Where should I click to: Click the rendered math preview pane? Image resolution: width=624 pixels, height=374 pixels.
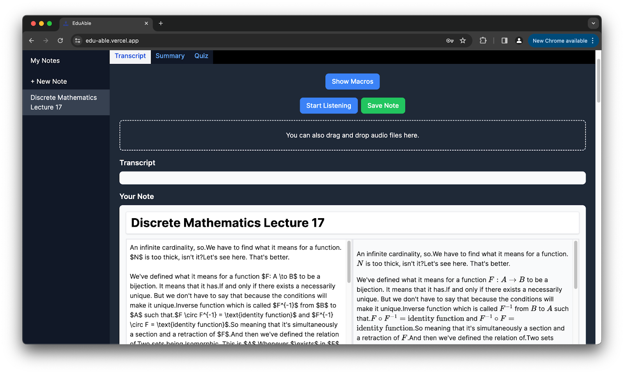tap(463, 291)
